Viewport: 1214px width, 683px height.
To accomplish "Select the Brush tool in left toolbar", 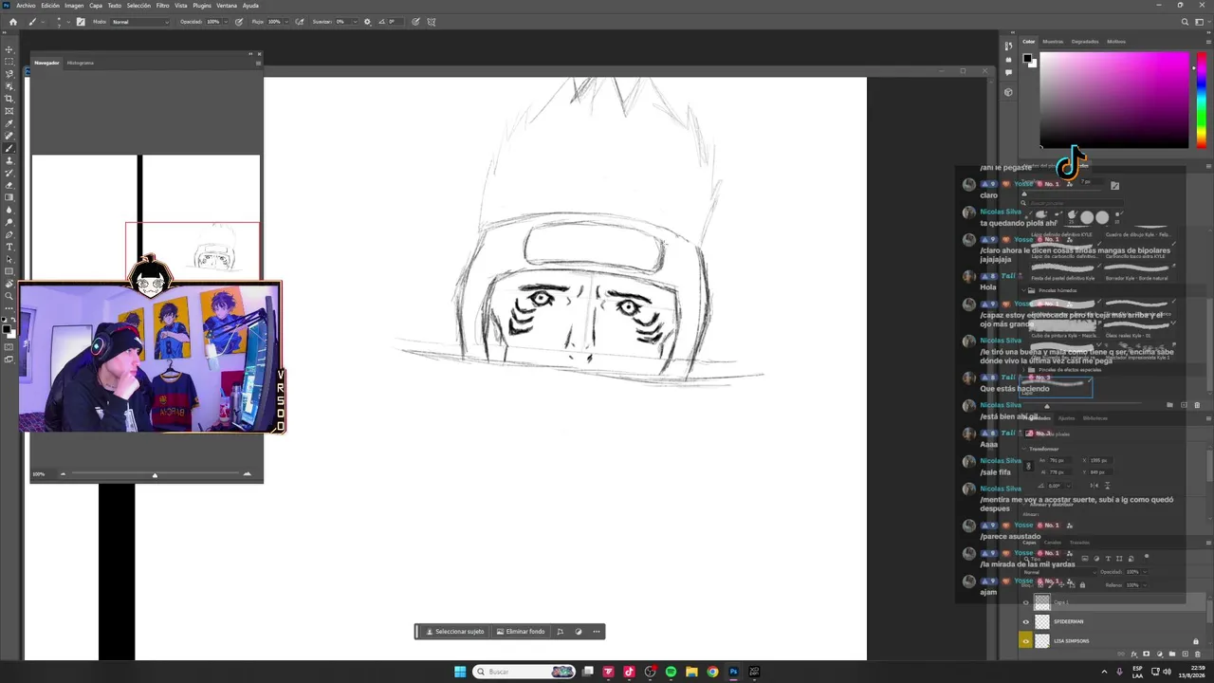I will tap(9, 148).
